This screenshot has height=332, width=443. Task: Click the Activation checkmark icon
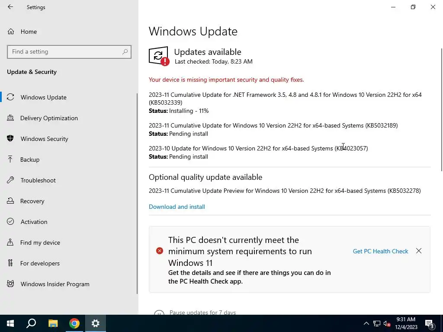click(10, 221)
